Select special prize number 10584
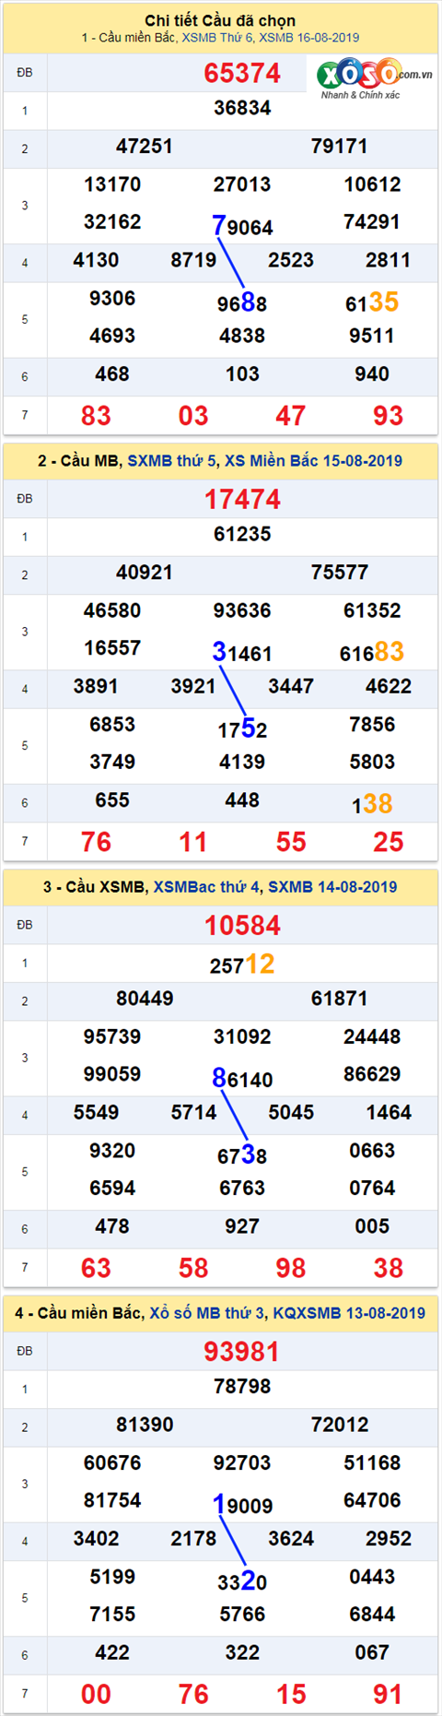Screen dimensions: 442x1716 click(x=242, y=926)
